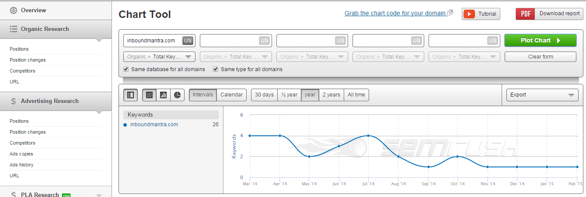This screenshot has height=197, width=586.
Task: Click the first domain input field
Action: 159,41
